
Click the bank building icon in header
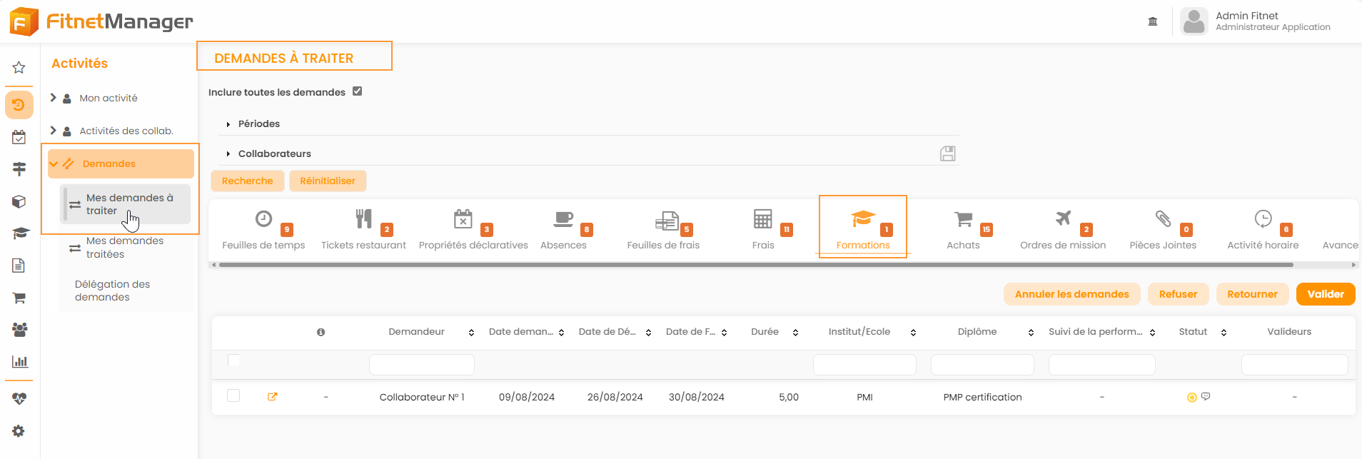click(x=1152, y=21)
